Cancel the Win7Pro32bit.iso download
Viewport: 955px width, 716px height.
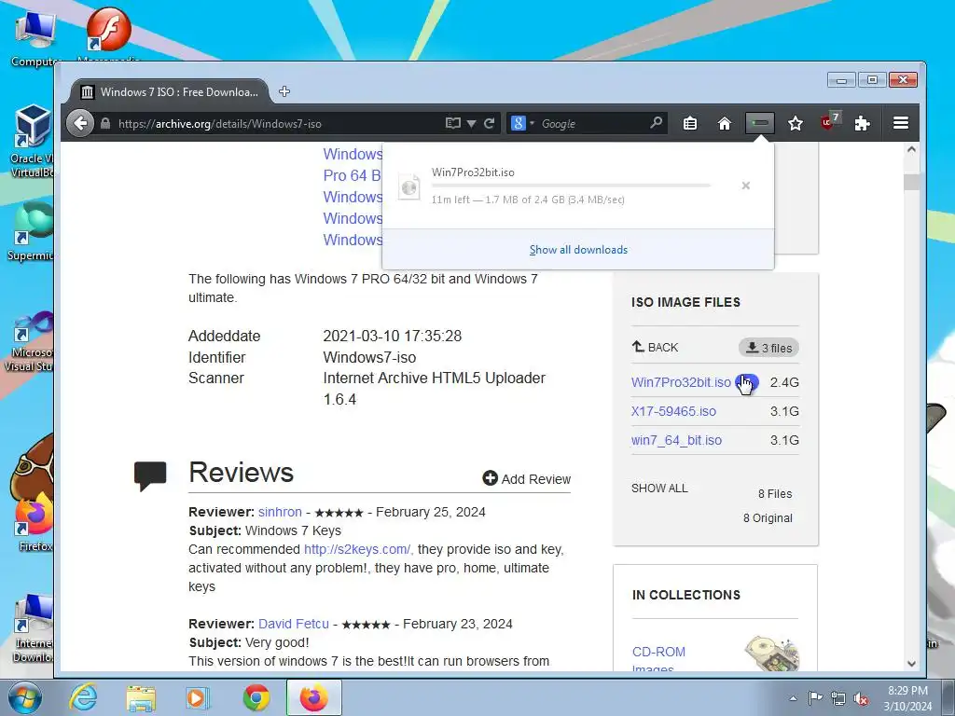(x=745, y=186)
